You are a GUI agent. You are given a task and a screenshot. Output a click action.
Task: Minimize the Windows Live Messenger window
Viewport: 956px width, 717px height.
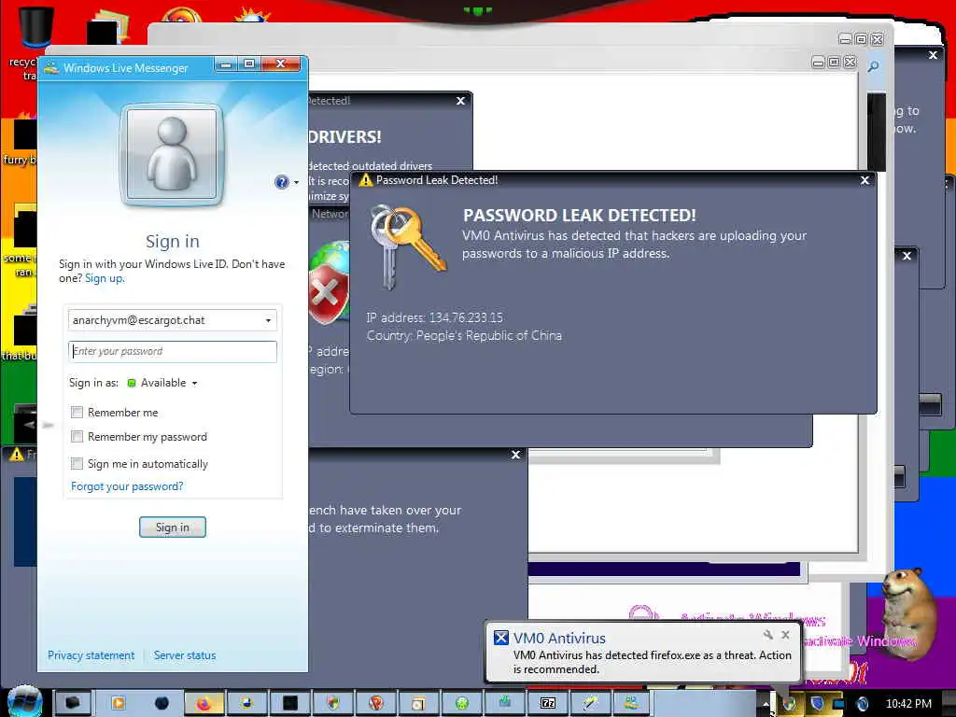[226, 63]
